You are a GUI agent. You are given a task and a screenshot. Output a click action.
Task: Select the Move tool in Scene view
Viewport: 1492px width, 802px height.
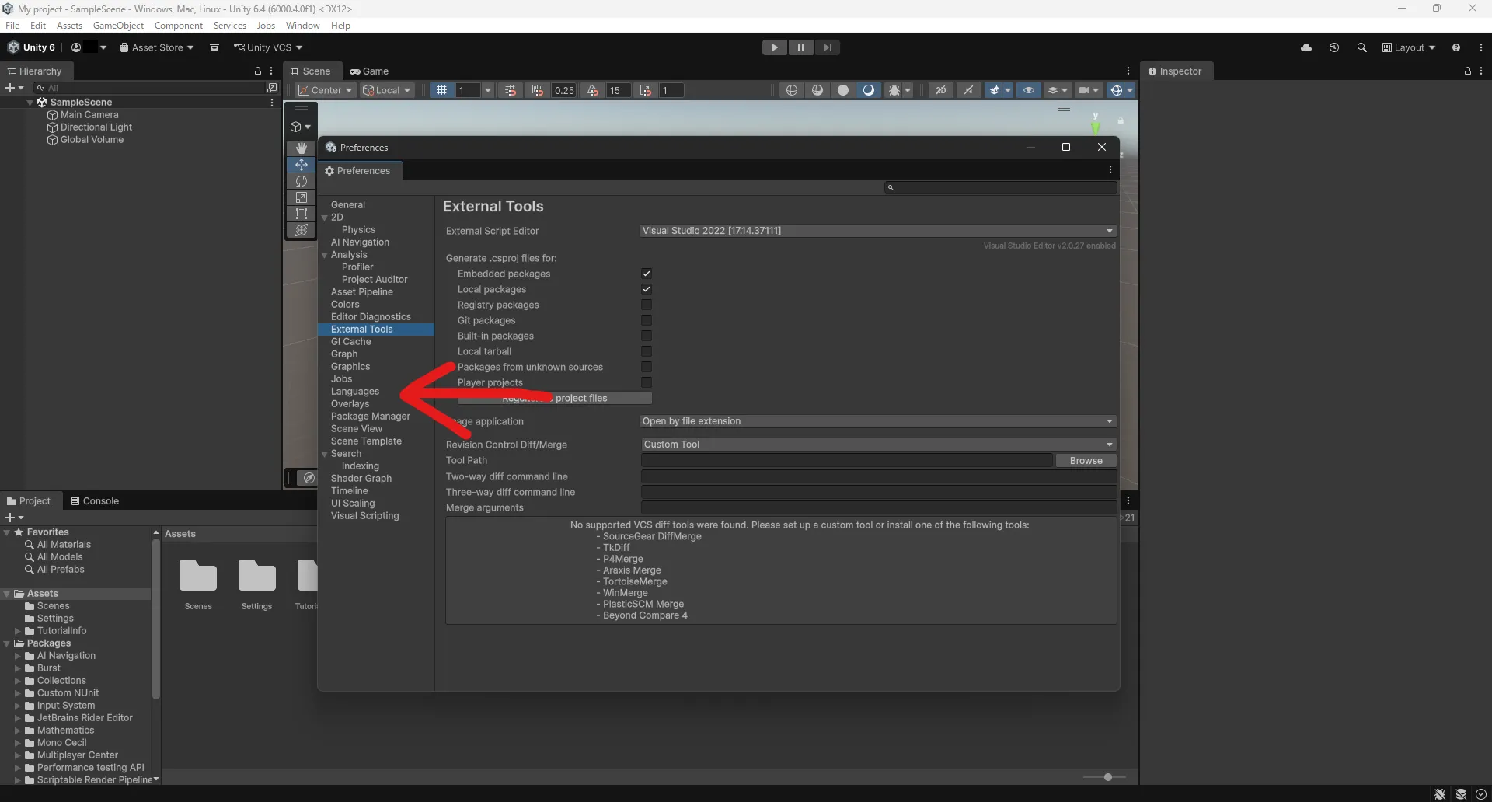301,165
